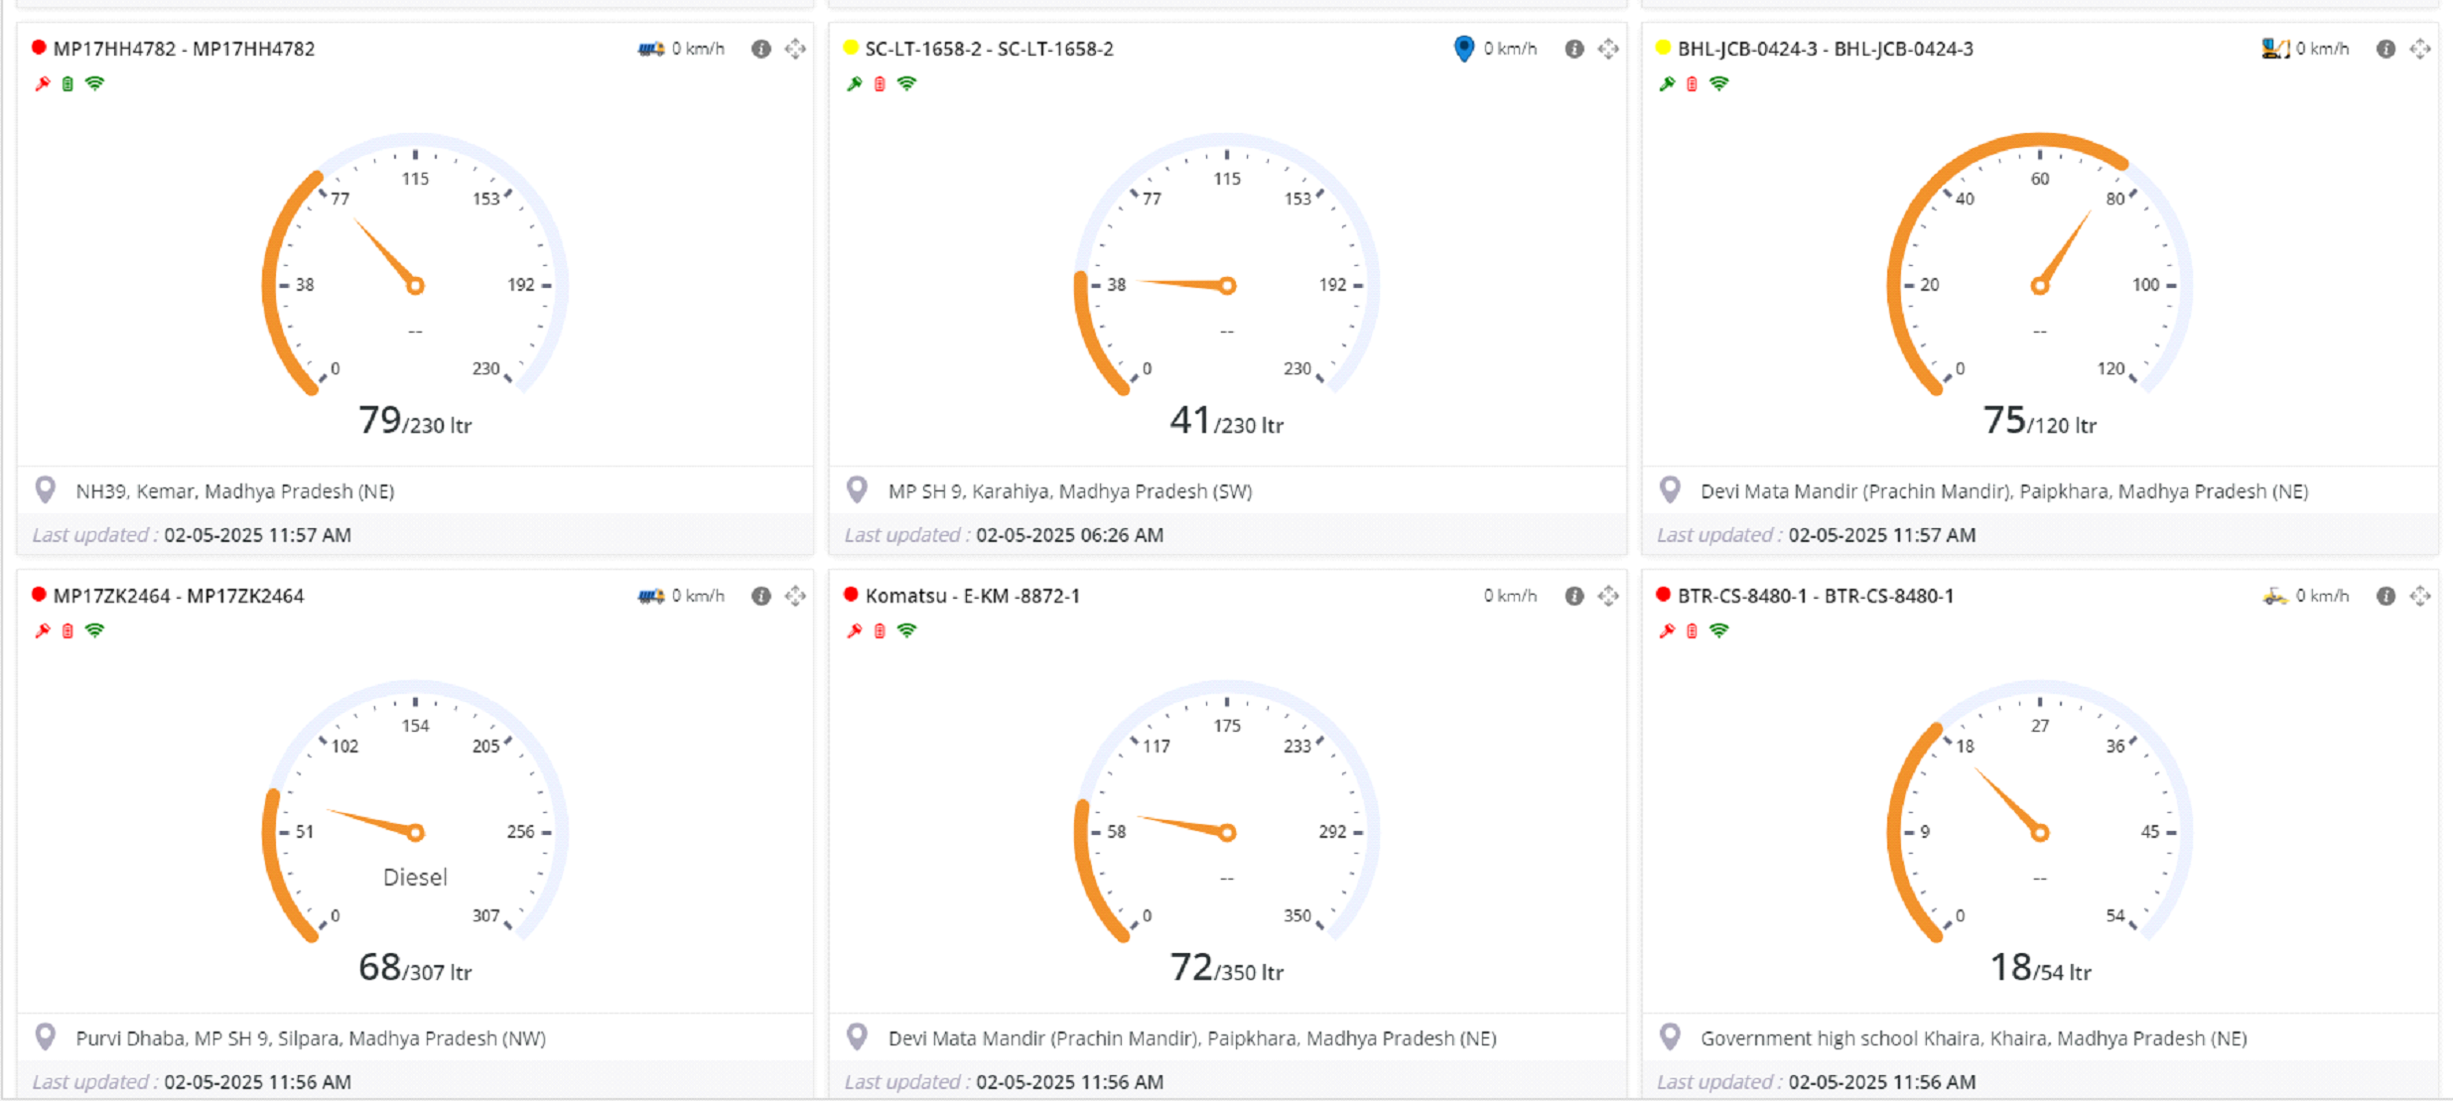Click green battery icon under MP17HH4782
This screenshot has width=2453, height=1101.
68,84
